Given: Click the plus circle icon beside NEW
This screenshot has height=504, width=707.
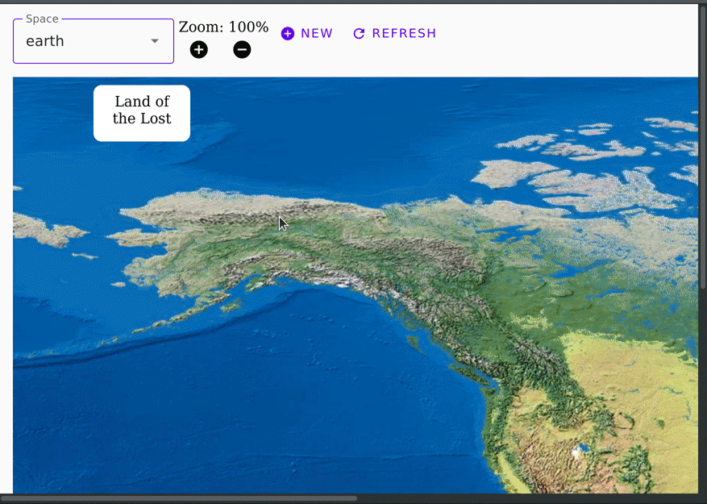Looking at the screenshot, I should 288,34.
